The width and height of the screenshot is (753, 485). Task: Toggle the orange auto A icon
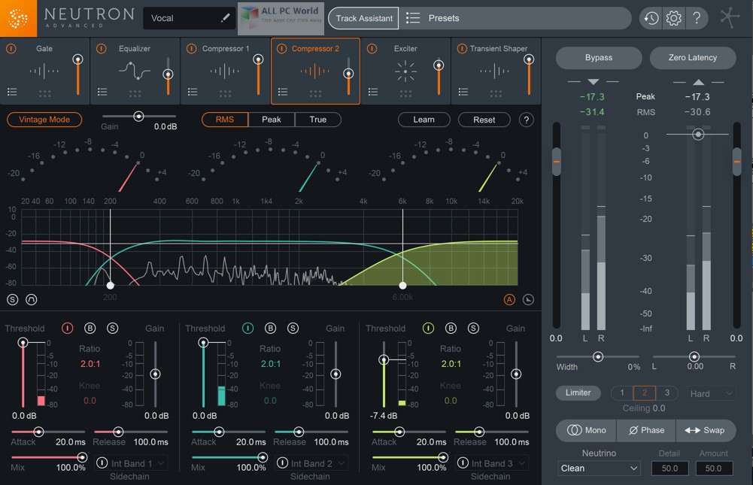click(509, 299)
